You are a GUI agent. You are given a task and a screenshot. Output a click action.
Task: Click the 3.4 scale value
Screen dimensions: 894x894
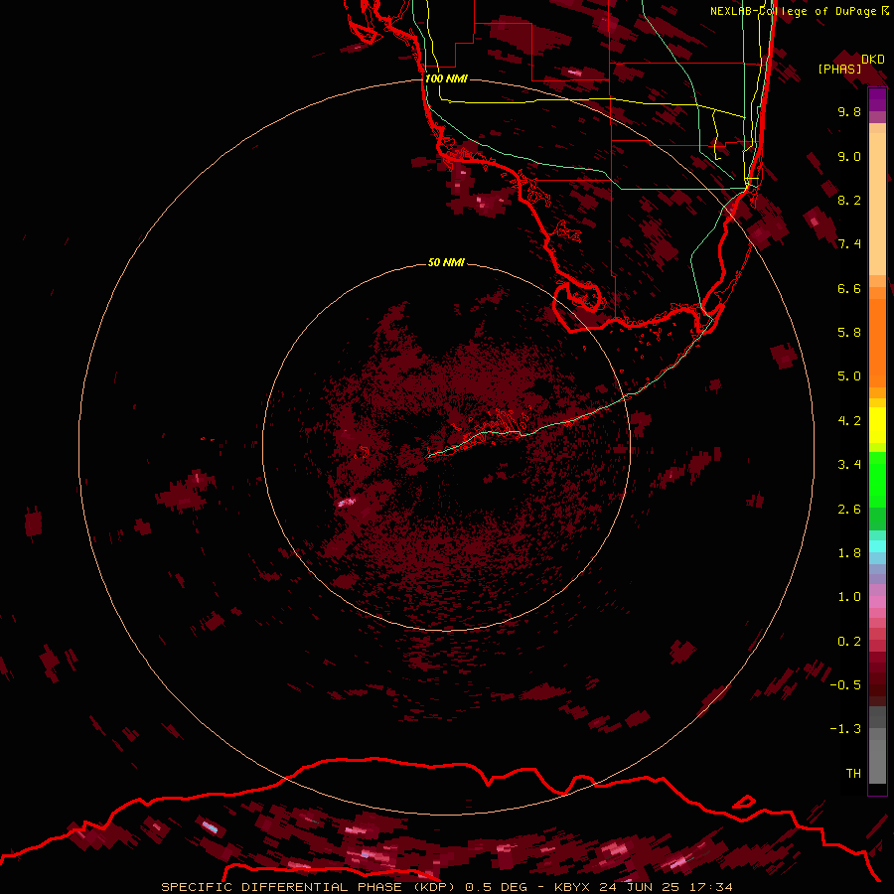[x=849, y=465]
